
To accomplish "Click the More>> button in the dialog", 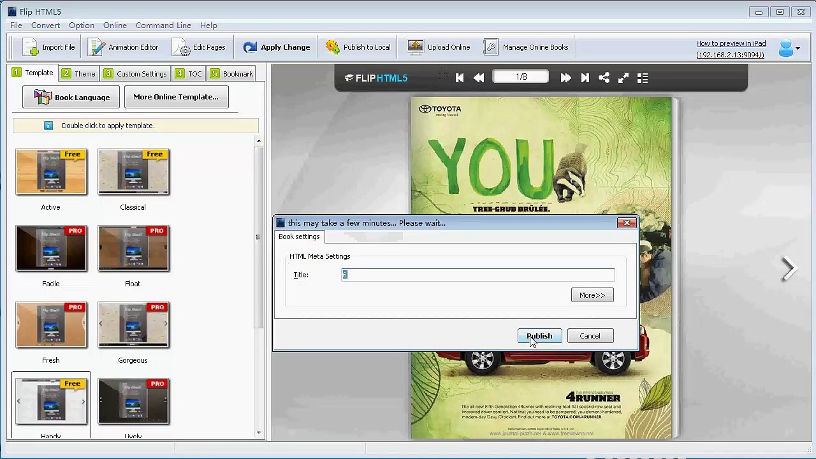I will pos(592,295).
